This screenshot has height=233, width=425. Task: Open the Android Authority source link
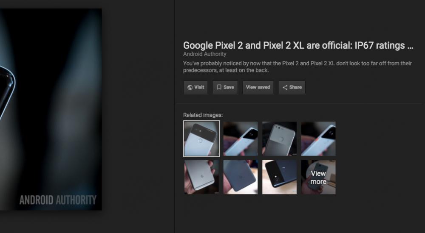click(x=205, y=54)
